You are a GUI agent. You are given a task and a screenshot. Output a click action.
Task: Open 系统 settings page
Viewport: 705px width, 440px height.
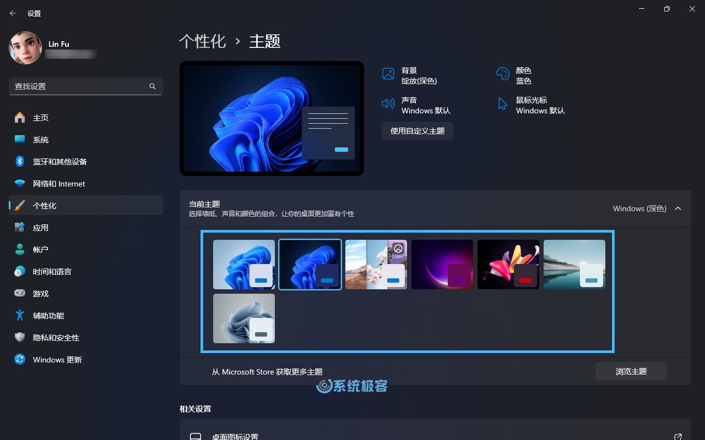(x=86, y=139)
